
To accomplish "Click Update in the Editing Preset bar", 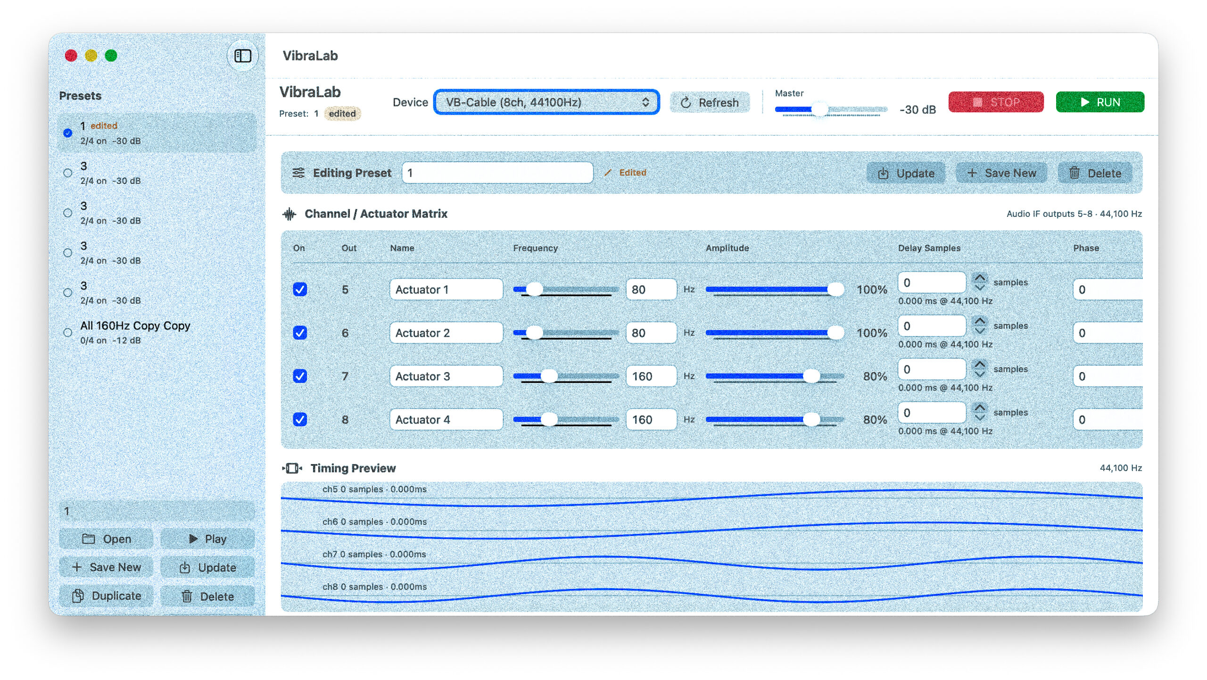I will [906, 173].
